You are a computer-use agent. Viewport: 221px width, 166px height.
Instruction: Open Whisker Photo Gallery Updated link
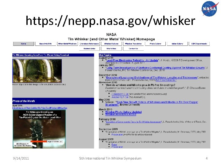tap(123, 112)
